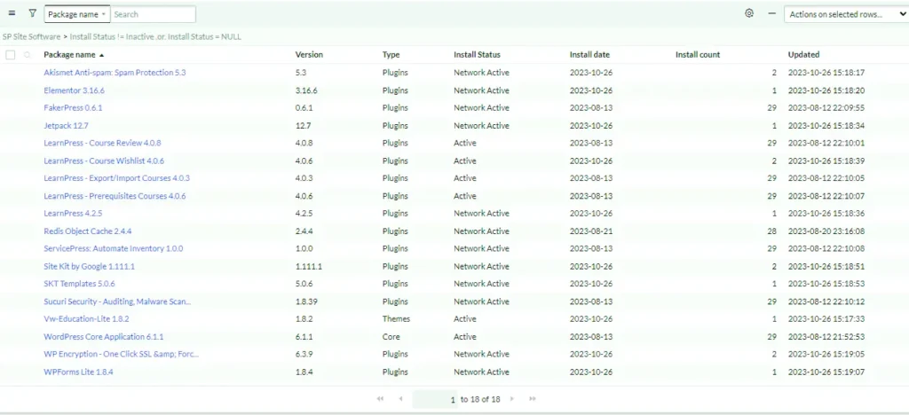Open Actions on selected rows dropdown
Viewport: 909px width, 415px height.
point(846,14)
